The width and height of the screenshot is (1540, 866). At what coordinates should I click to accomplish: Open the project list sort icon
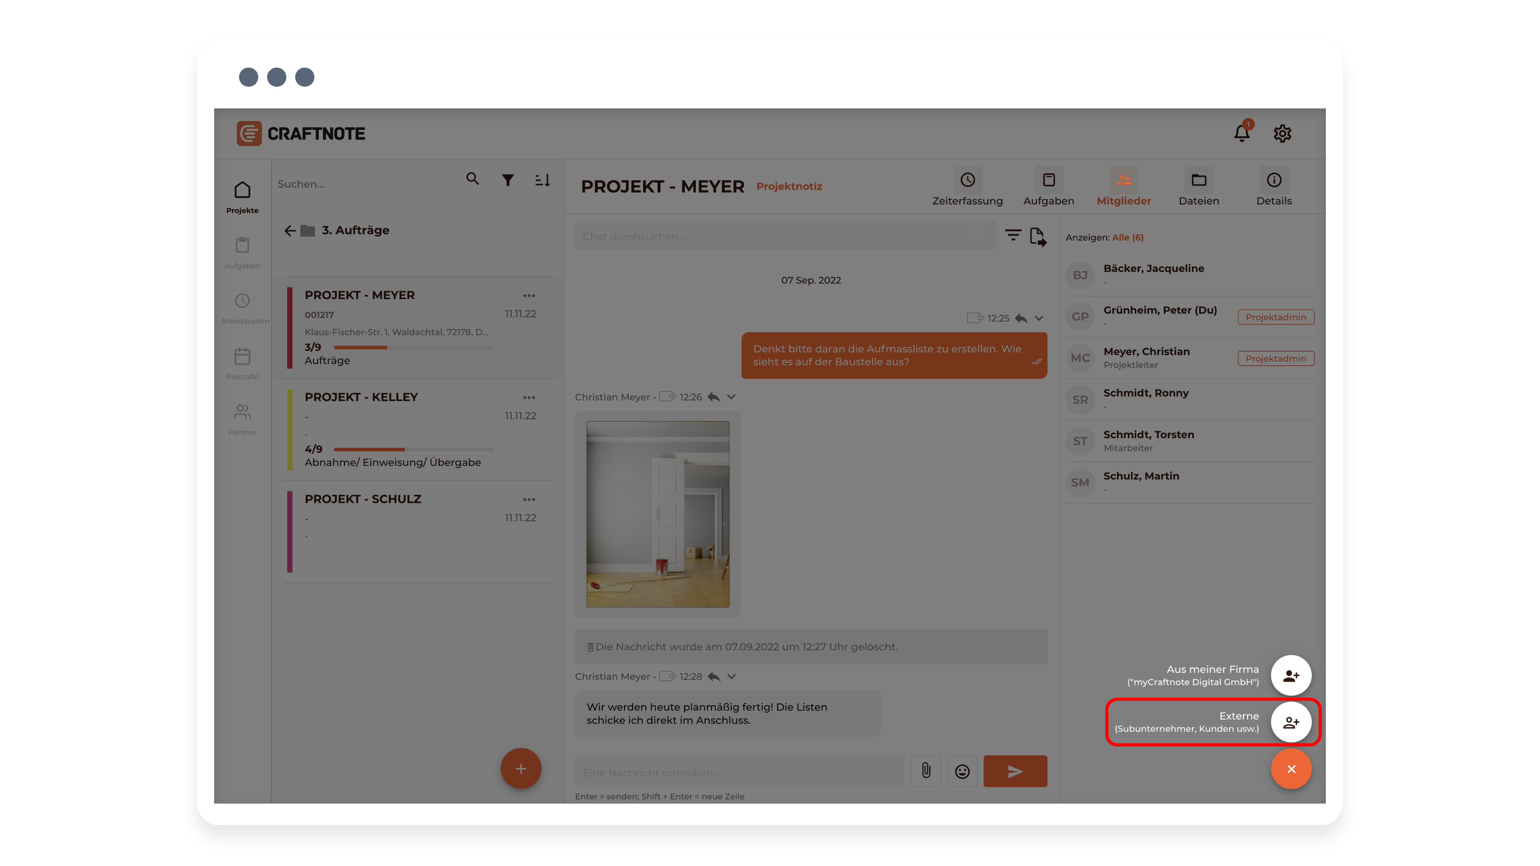click(x=542, y=180)
